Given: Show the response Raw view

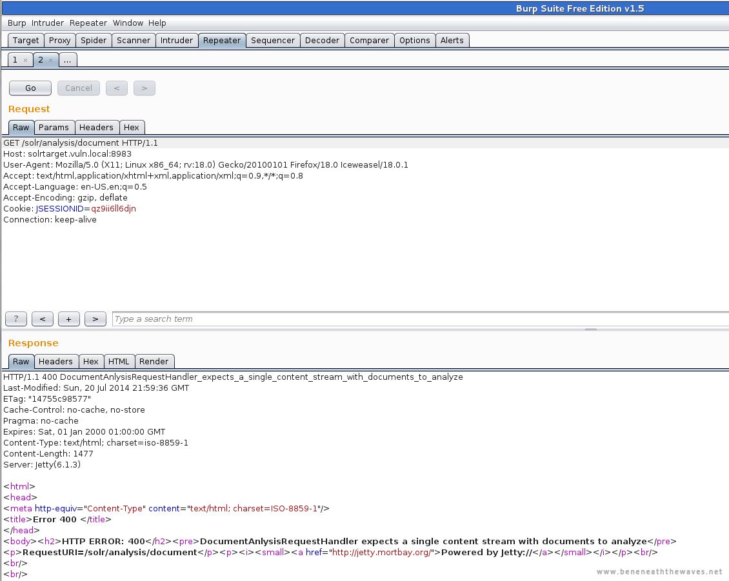Looking at the screenshot, I should (21, 362).
